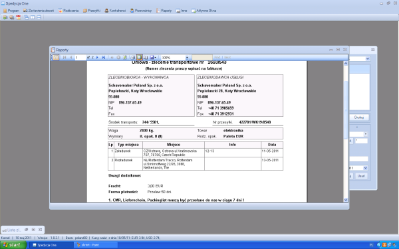Open the Kontrahenci menu
The width and height of the screenshot is (399, 249).
pos(115,11)
